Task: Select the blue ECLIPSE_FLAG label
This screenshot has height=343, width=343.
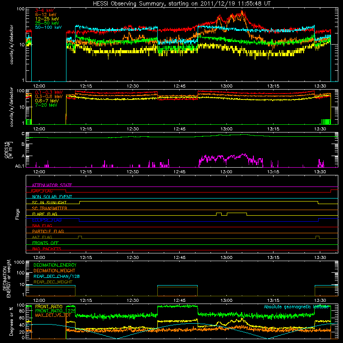Action: tap(47, 220)
